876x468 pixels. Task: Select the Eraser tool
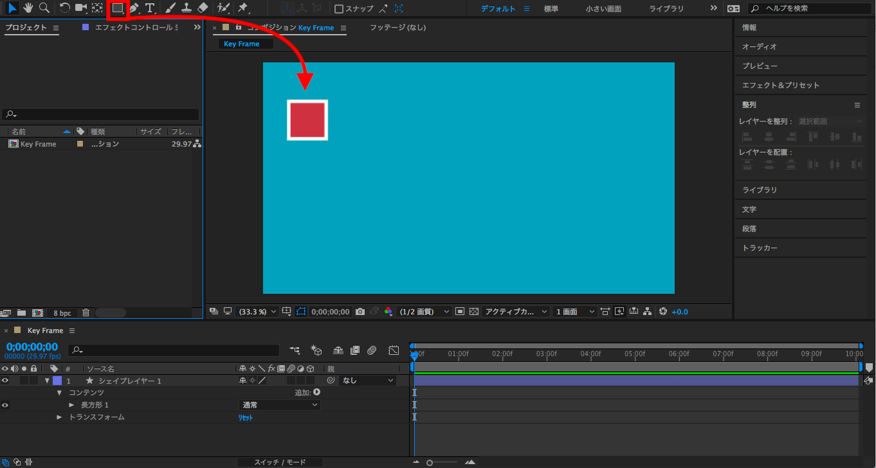203,8
